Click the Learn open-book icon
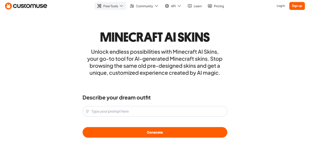The image size is (311, 149). [x=190, y=6]
